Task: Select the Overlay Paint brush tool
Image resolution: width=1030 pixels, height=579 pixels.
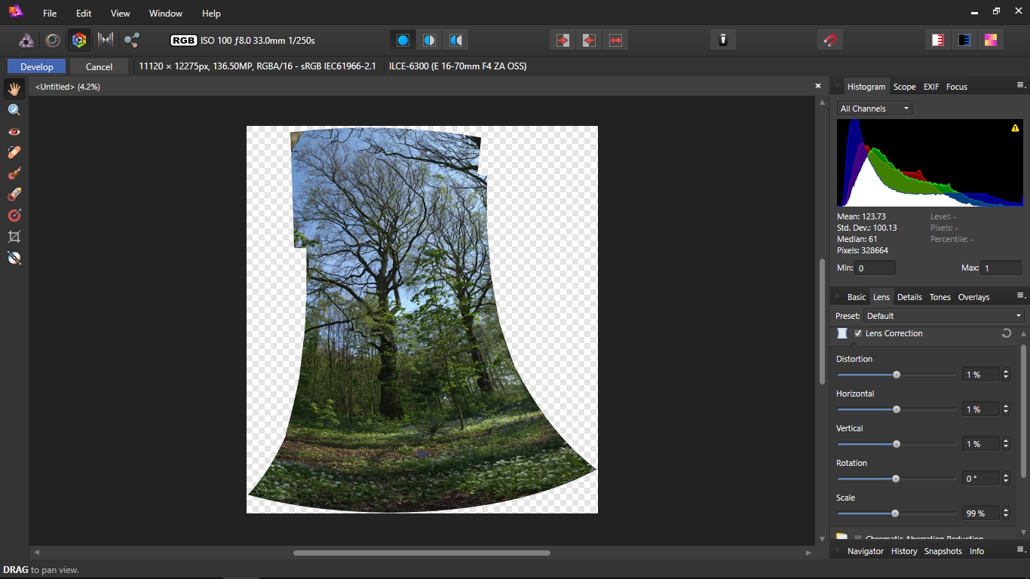Action: pyautogui.click(x=14, y=173)
